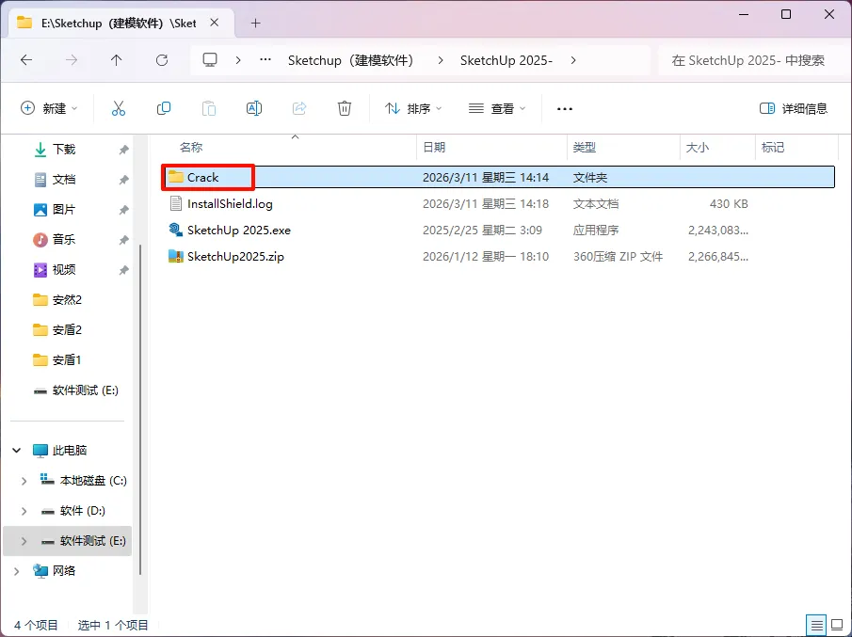Open the 排序 sort dropdown
Screen dimensions: 852x637
(413, 108)
